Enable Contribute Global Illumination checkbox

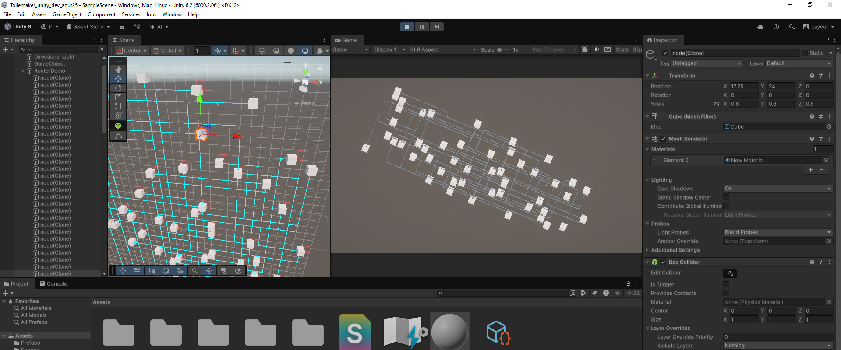726,206
